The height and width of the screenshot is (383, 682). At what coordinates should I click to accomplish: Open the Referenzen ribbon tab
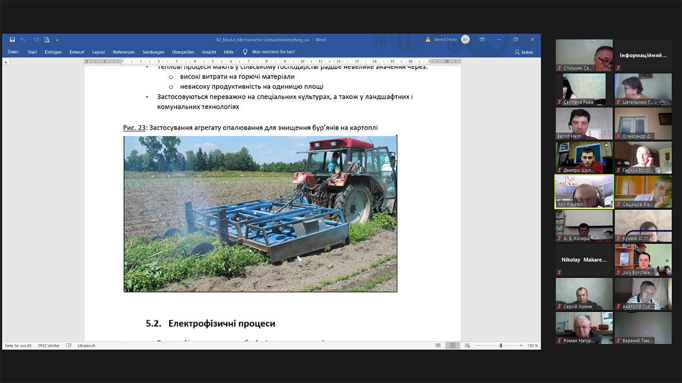tap(124, 52)
